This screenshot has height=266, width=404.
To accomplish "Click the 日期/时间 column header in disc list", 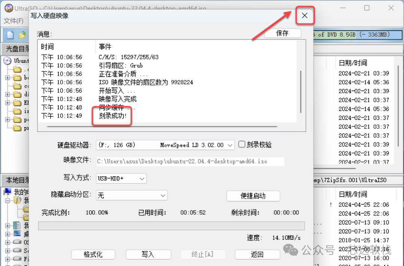I will tap(353, 63).
